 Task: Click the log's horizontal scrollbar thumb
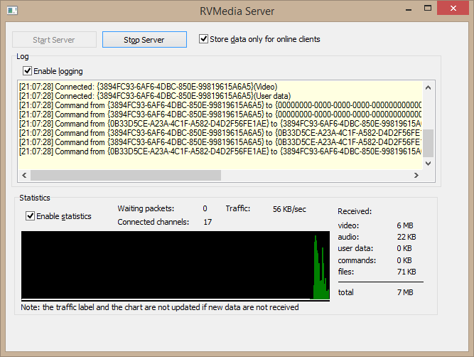pos(124,176)
